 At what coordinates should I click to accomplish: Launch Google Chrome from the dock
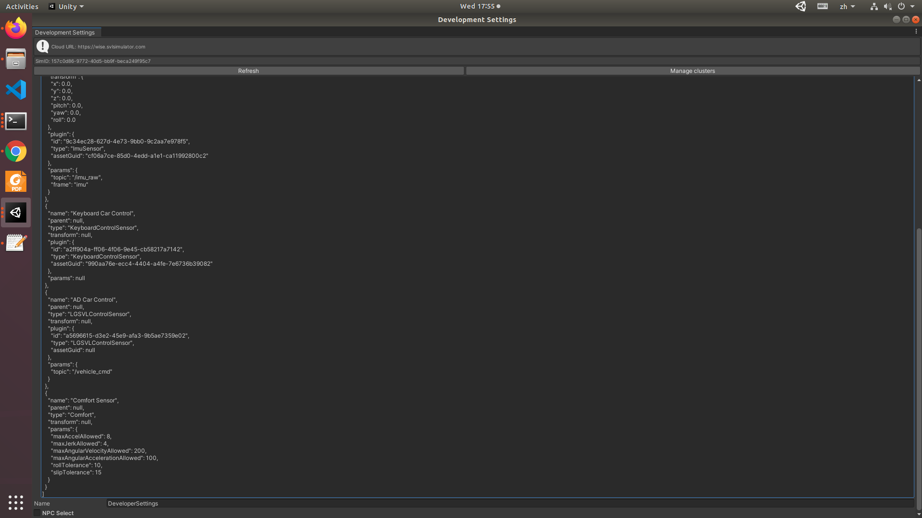coord(16,151)
